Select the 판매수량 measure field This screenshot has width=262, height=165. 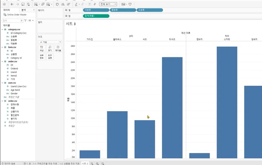click(x=15, y=105)
